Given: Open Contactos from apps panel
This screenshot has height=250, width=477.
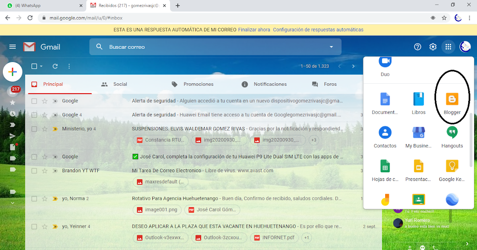Looking at the screenshot, I should (x=385, y=137).
